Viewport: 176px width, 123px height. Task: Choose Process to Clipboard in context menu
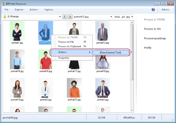[x=72, y=46]
